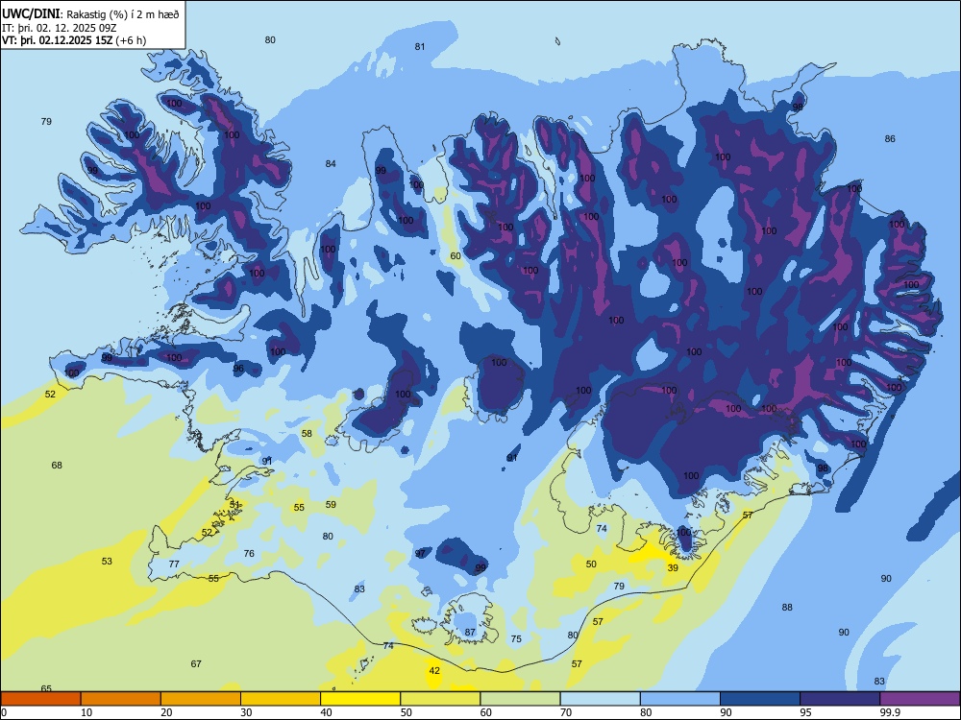The image size is (961, 720).
Task: Click the humidity value '84' on the map
Action: click(331, 163)
